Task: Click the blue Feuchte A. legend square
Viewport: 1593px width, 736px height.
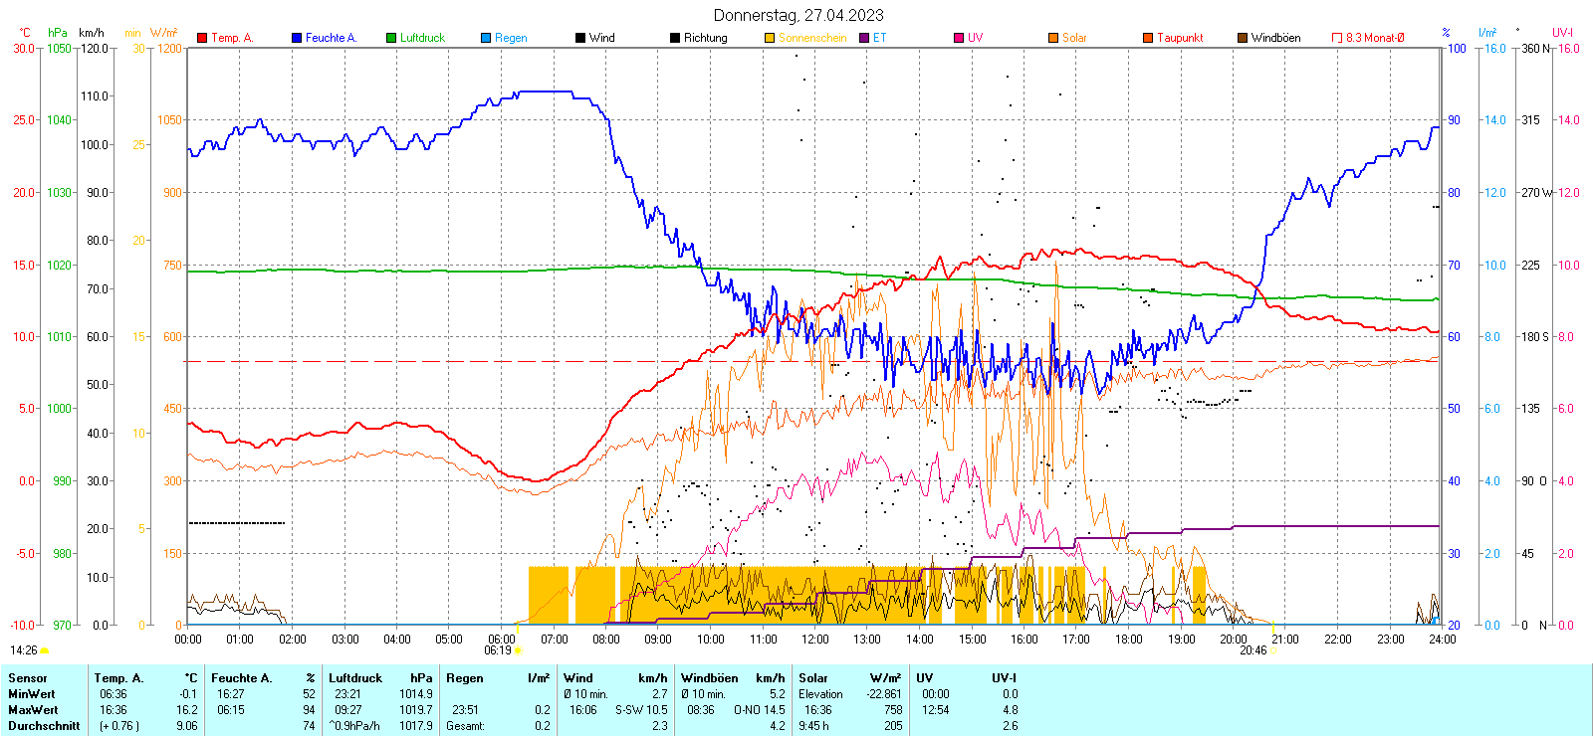Action: pyautogui.click(x=297, y=38)
